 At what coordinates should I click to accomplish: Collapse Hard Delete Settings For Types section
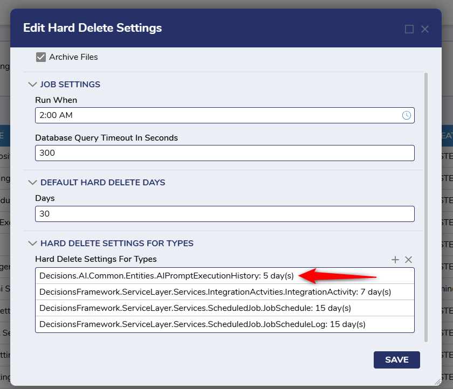tap(32, 244)
